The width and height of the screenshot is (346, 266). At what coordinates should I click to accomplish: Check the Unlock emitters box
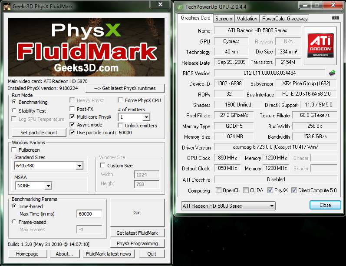point(120,126)
